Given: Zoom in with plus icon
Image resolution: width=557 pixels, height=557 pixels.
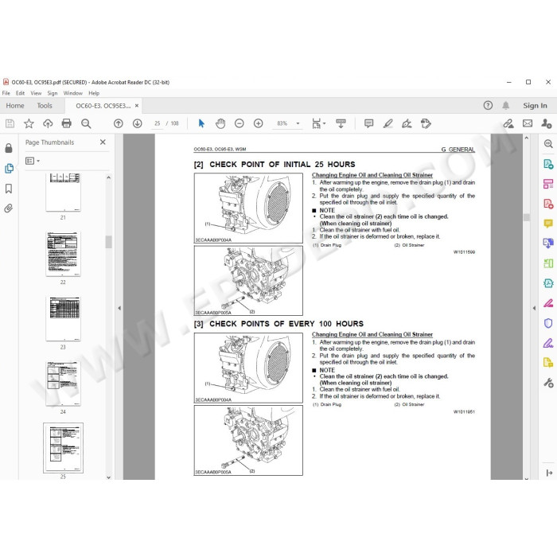Looking at the screenshot, I should pyautogui.click(x=259, y=123).
